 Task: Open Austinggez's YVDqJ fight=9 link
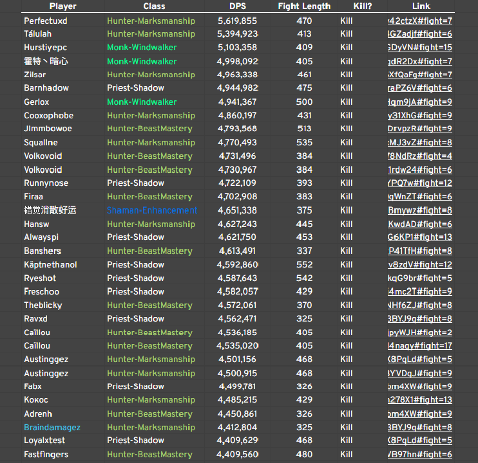click(420, 373)
